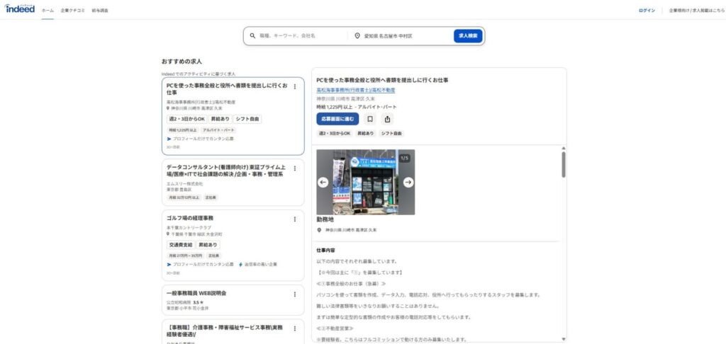Click 返信率の高い企業 label
This screenshot has height=344, width=726.
(x=261, y=265)
